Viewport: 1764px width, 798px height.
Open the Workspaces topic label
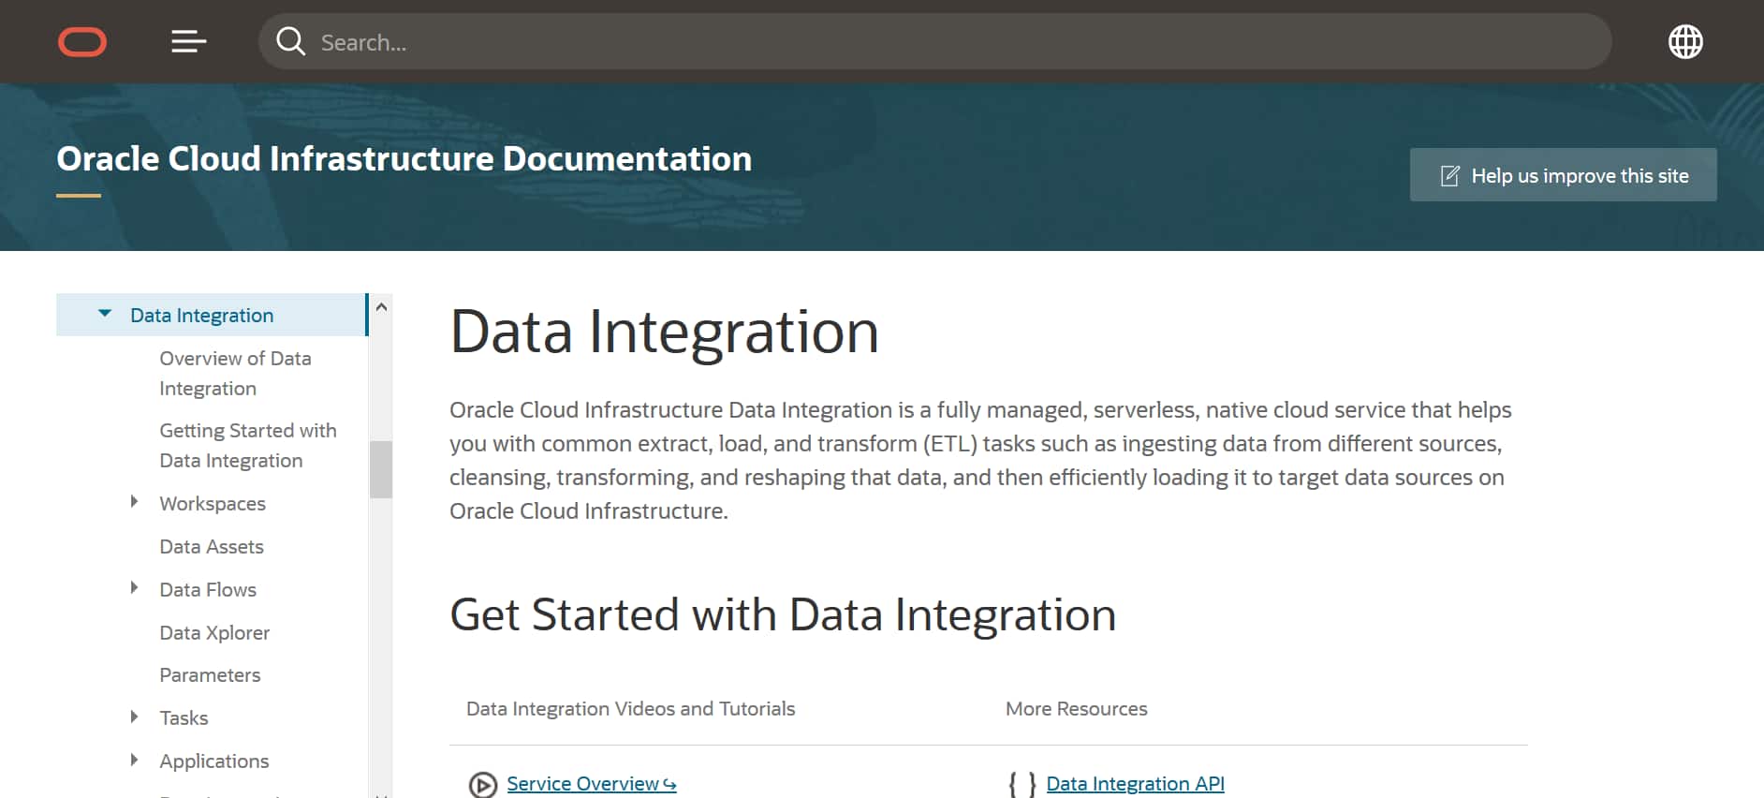(213, 503)
